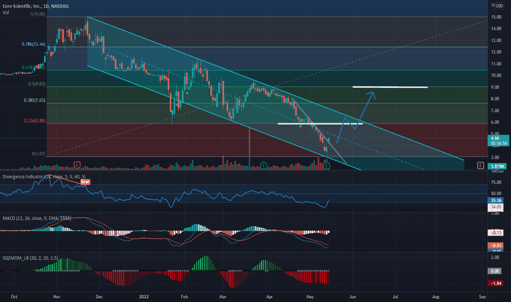
Task: Select the Vol indicator label
Action: [x=6, y=13]
